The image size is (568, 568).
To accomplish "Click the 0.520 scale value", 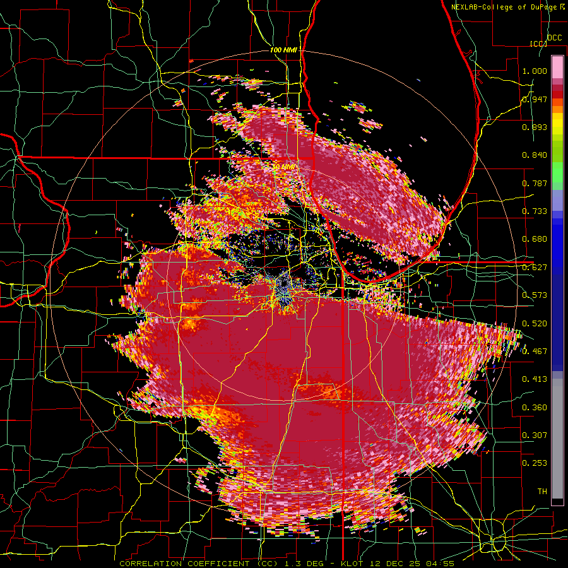I will coord(535,324).
